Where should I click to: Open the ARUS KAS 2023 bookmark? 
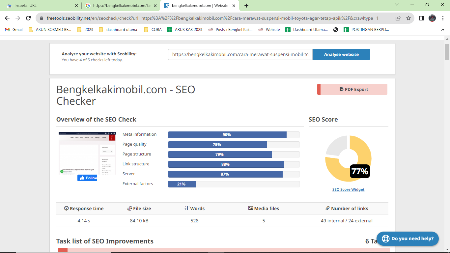tap(185, 30)
